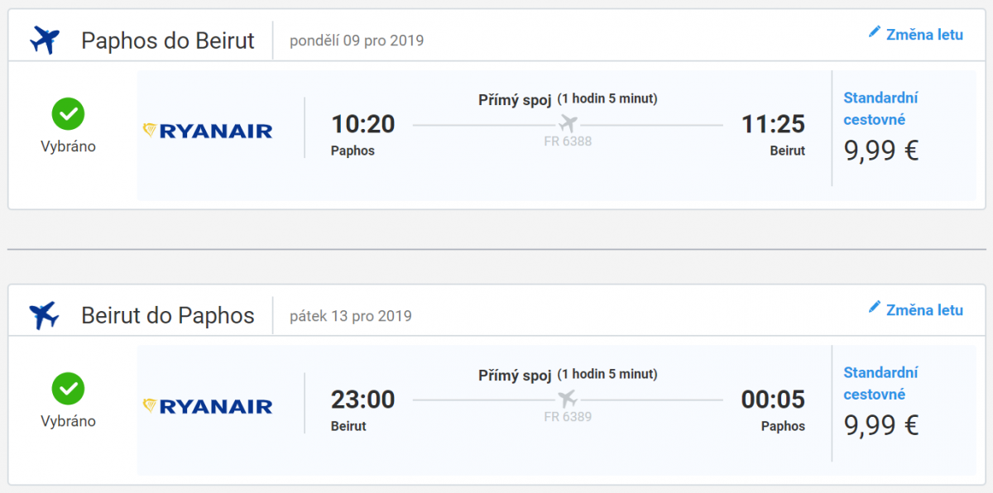993x493 pixels.
Task: Click the Ryanair logo on flight FR 6389
Action: click(208, 406)
